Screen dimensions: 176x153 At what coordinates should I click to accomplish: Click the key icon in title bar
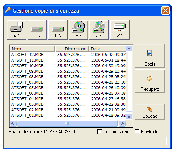(x=7, y=10)
